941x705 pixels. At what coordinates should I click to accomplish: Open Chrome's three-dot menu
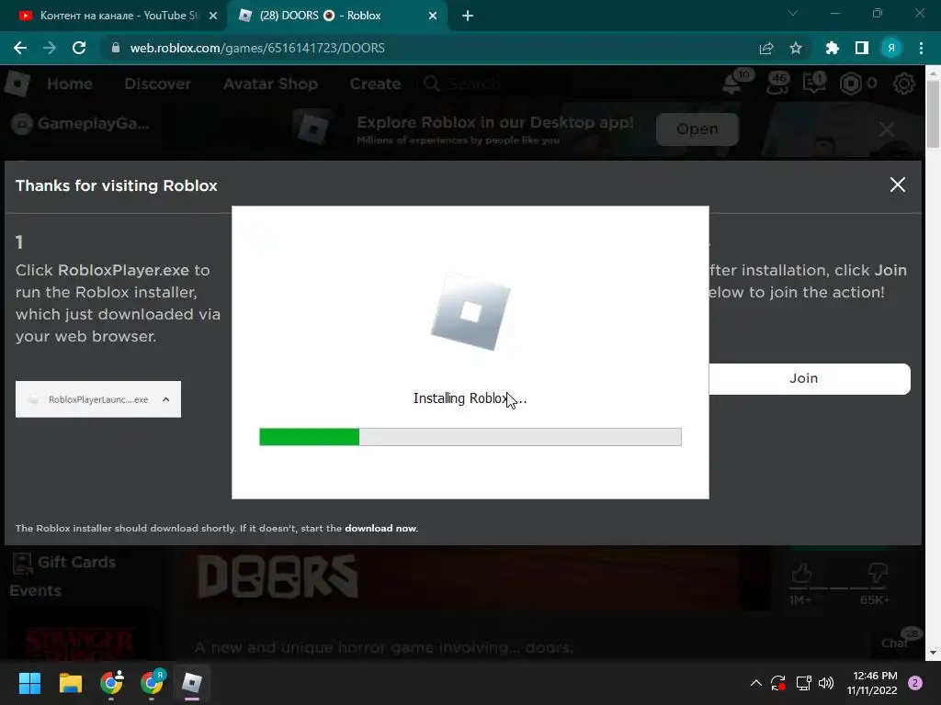point(921,48)
